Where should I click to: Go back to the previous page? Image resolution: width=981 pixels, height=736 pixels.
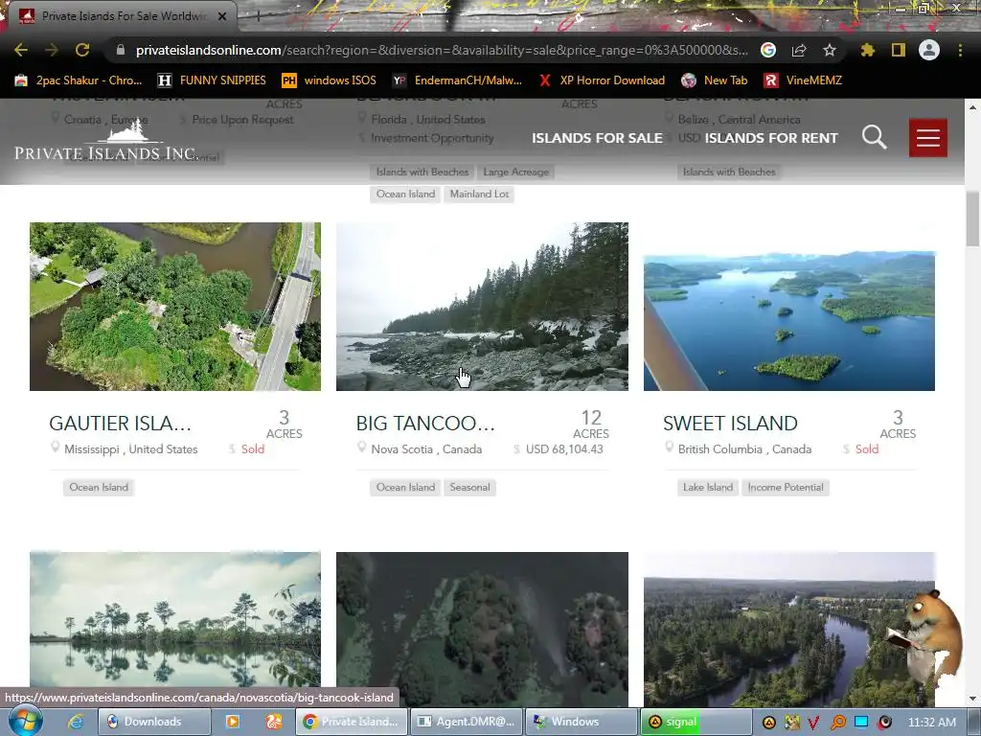click(x=21, y=50)
